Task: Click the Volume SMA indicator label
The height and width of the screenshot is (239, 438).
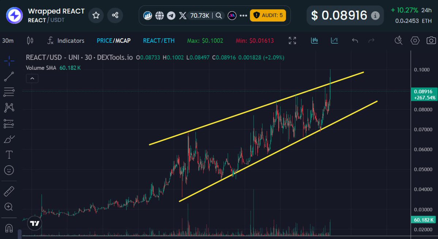Action: pyautogui.click(x=41, y=68)
